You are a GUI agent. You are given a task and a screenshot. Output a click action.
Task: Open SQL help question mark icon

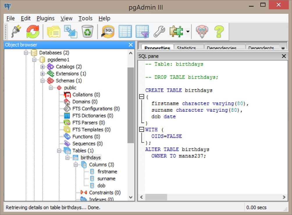(219, 31)
